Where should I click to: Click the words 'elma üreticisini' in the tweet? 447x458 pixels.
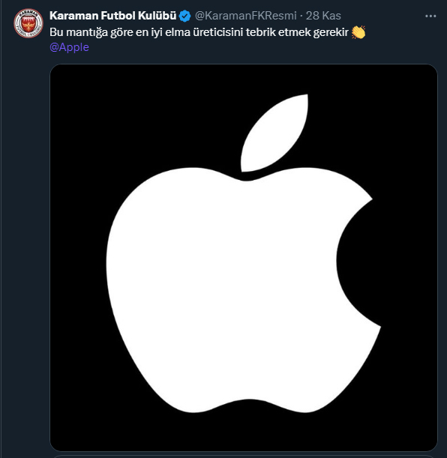tap(204, 32)
